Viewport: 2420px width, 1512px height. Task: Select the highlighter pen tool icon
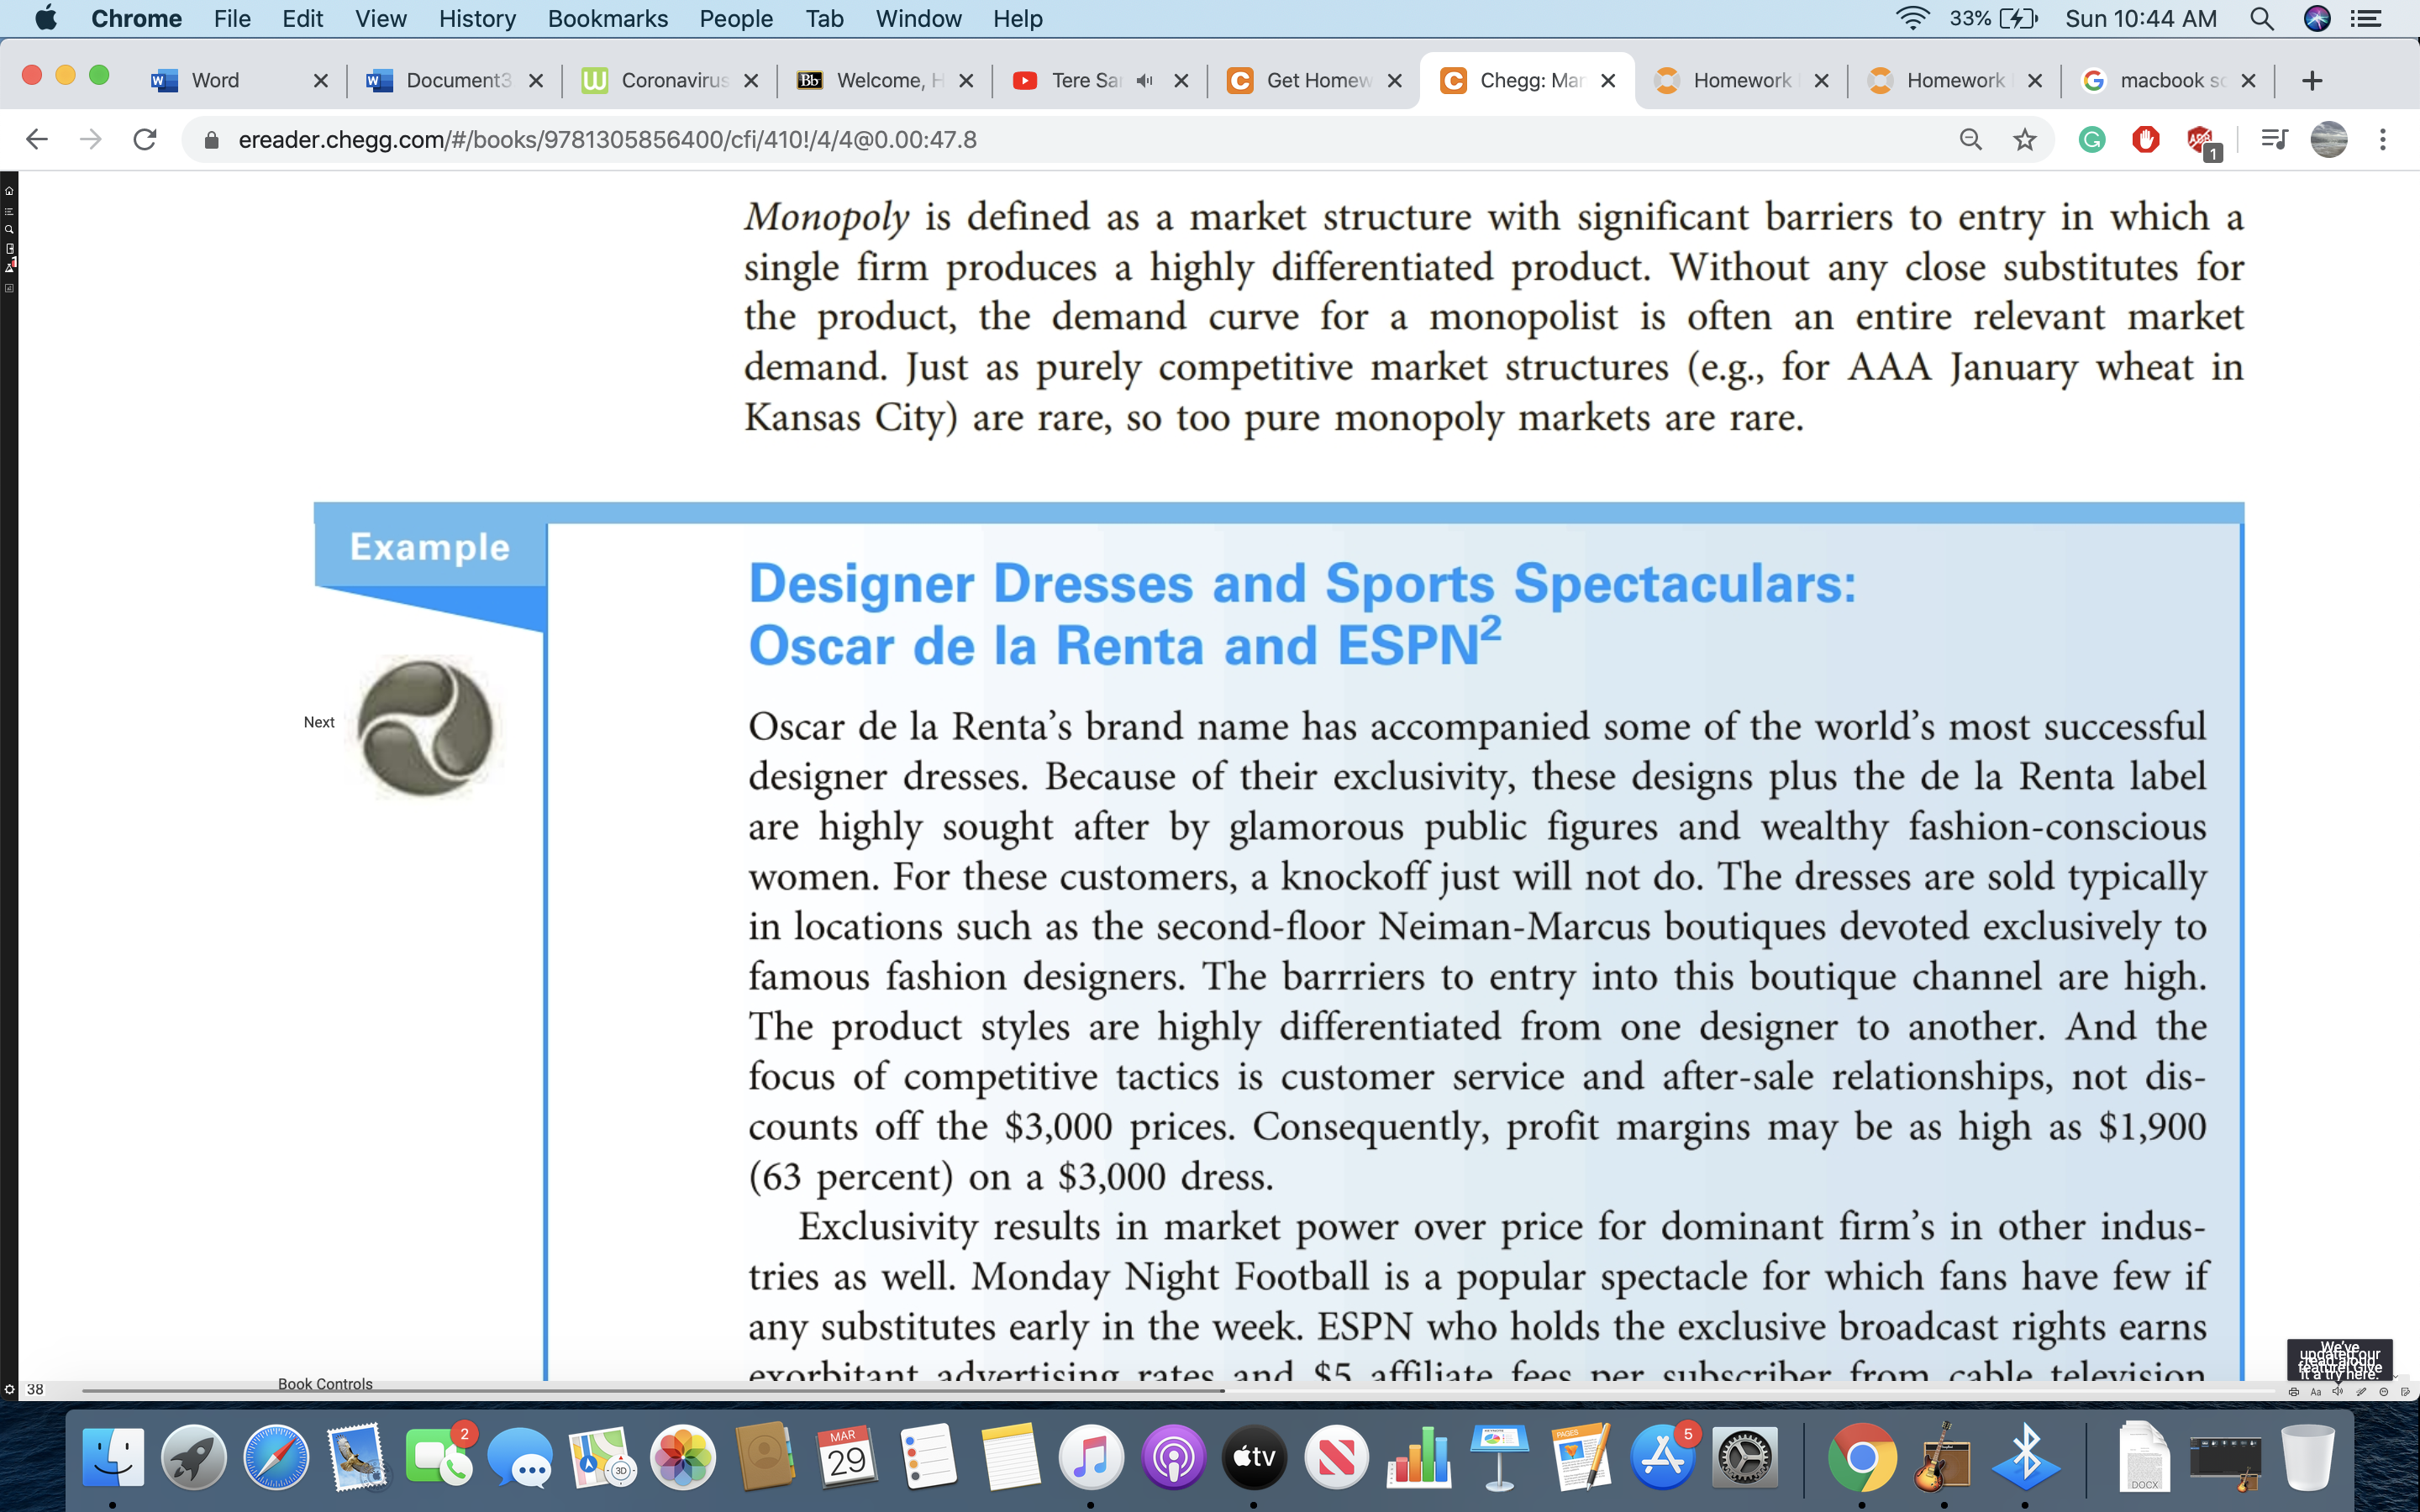(2362, 1392)
